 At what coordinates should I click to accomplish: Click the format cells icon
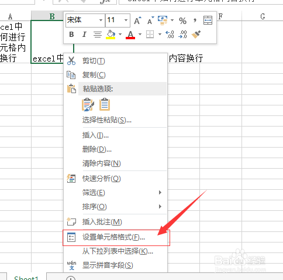pyautogui.click(x=71, y=237)
